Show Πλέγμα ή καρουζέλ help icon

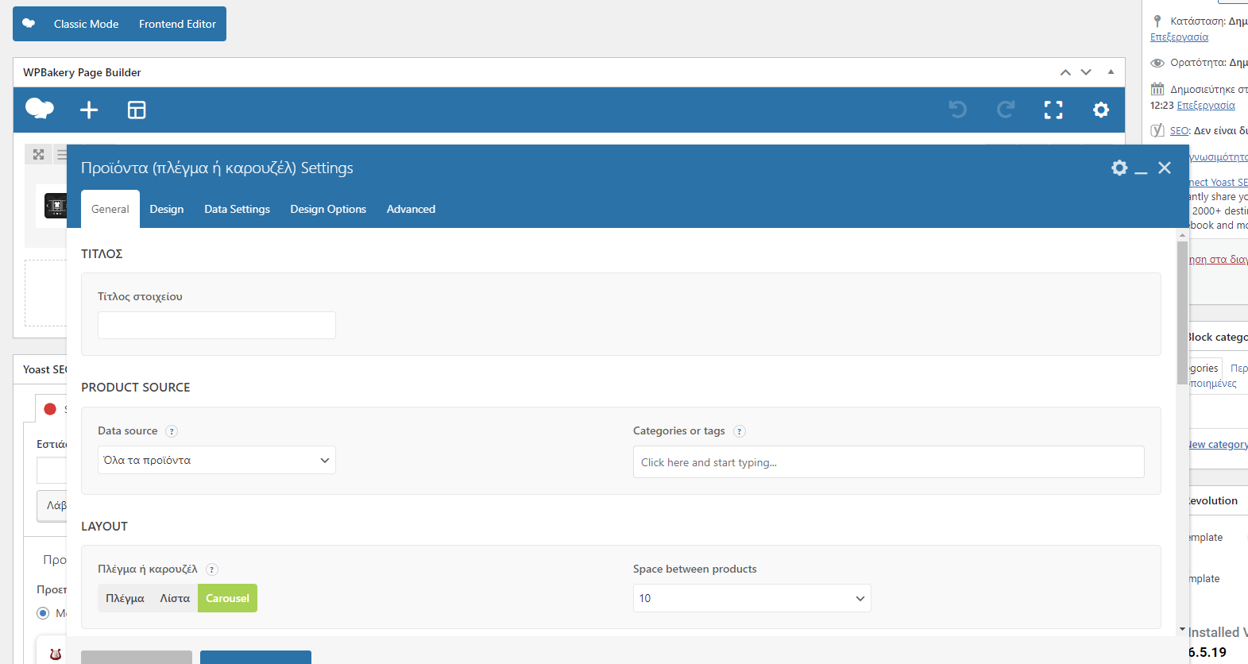(212, 569)
